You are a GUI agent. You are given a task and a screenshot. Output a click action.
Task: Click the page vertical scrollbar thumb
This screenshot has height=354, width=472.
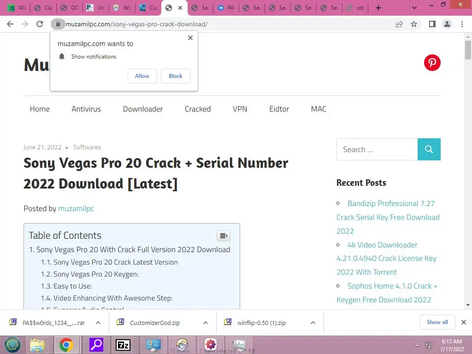pos(468,50)
